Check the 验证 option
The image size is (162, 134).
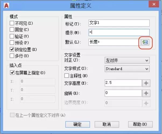point(12,36)
